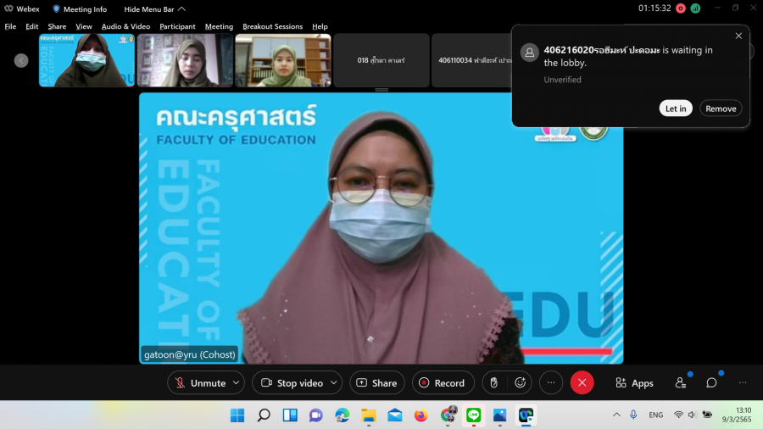Open the reactions smiley icon
Viewport: 763px width, 429px height.
(521, 383)
